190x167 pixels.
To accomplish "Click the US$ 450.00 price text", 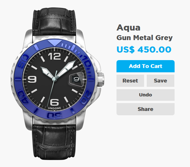I will click(x=144, y=49).
